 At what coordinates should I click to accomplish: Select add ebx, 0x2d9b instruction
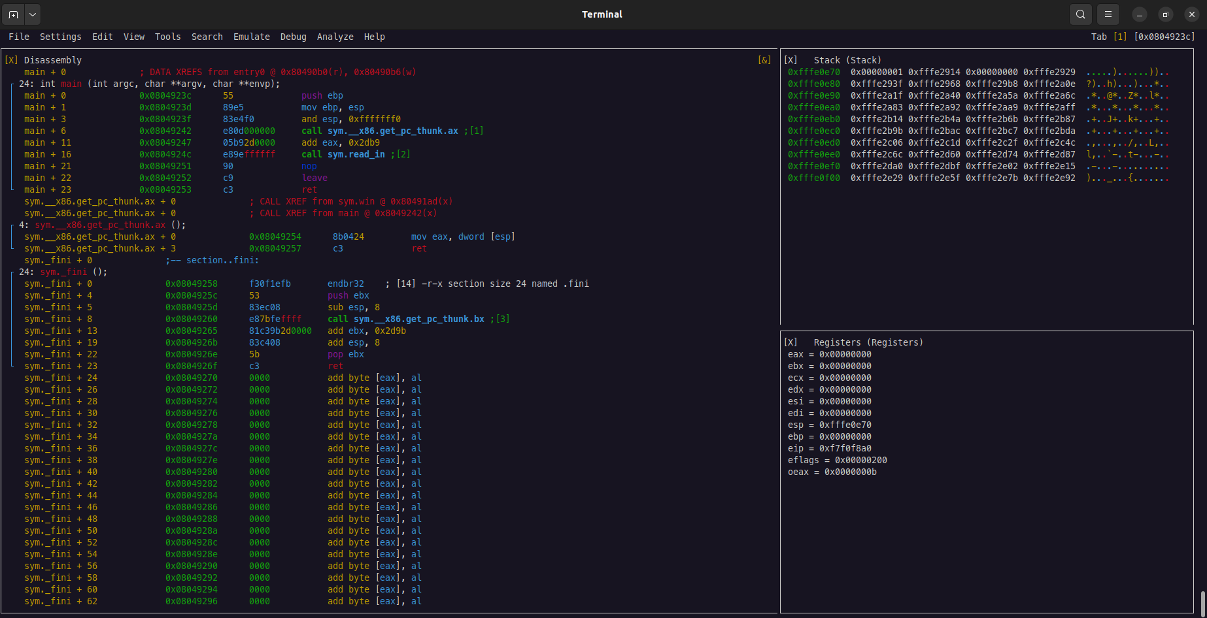pos(367,331)
